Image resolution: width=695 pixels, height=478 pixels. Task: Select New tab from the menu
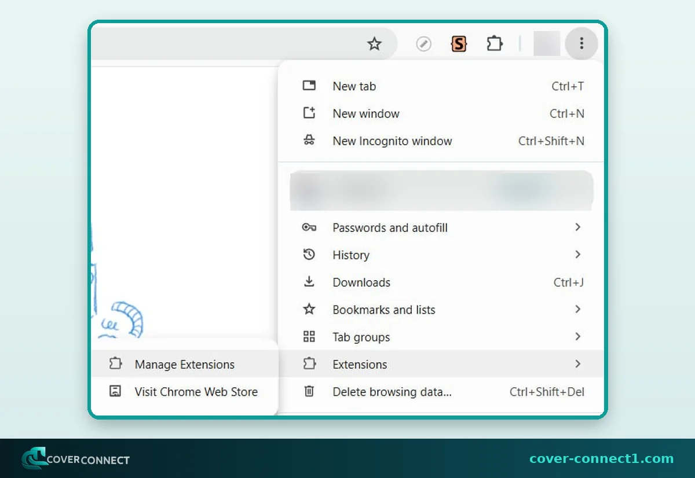441,86
